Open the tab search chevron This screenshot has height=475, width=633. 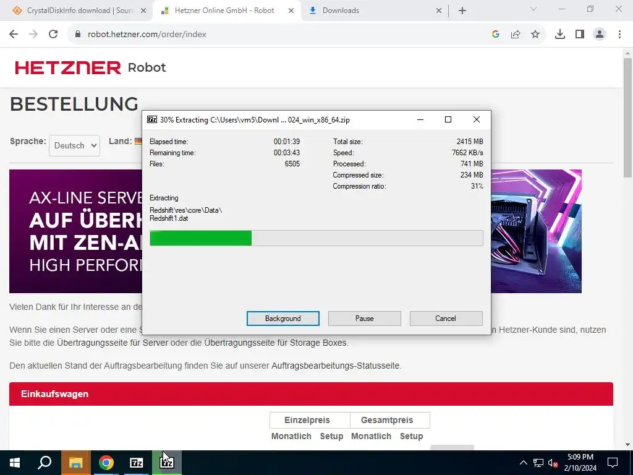533,9
